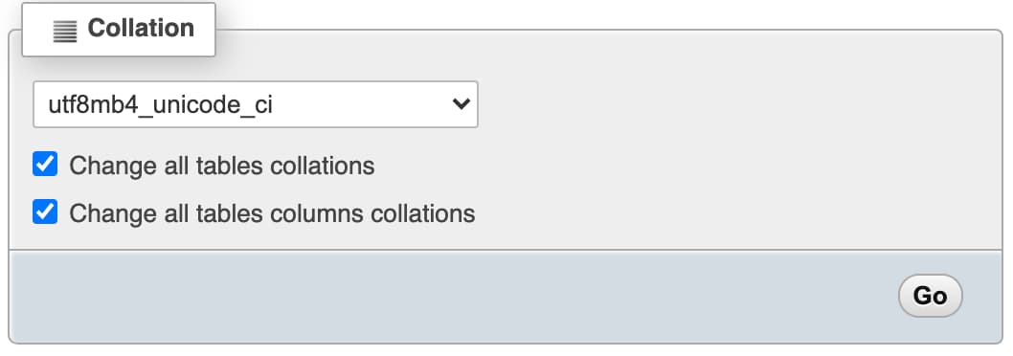Screen dimensions: 1013x356
Task: Click the Collation list icon
Action: tap(64, 32)
